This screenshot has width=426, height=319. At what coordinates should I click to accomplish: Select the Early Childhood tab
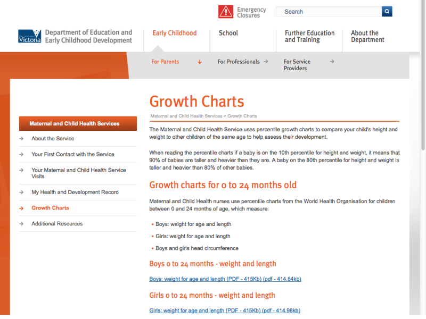175,32
